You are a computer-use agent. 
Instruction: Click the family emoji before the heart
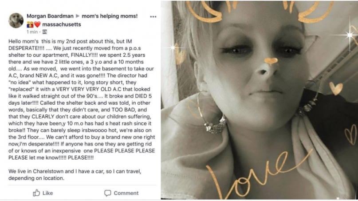pyautogui.click(x=30, y=24)
